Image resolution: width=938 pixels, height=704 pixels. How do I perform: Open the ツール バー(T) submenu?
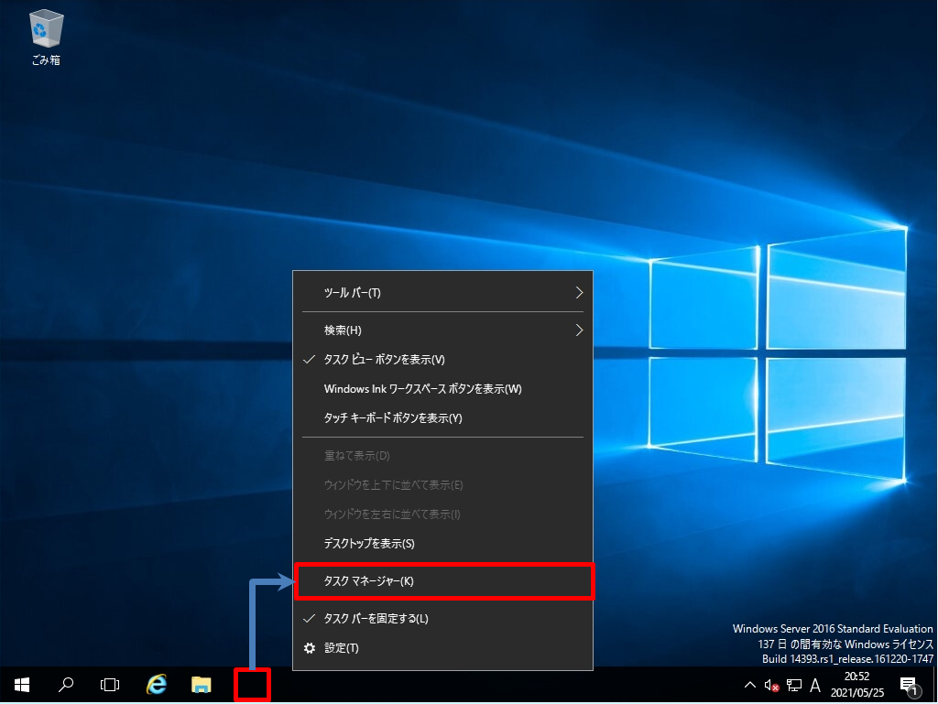pos(442,293)
